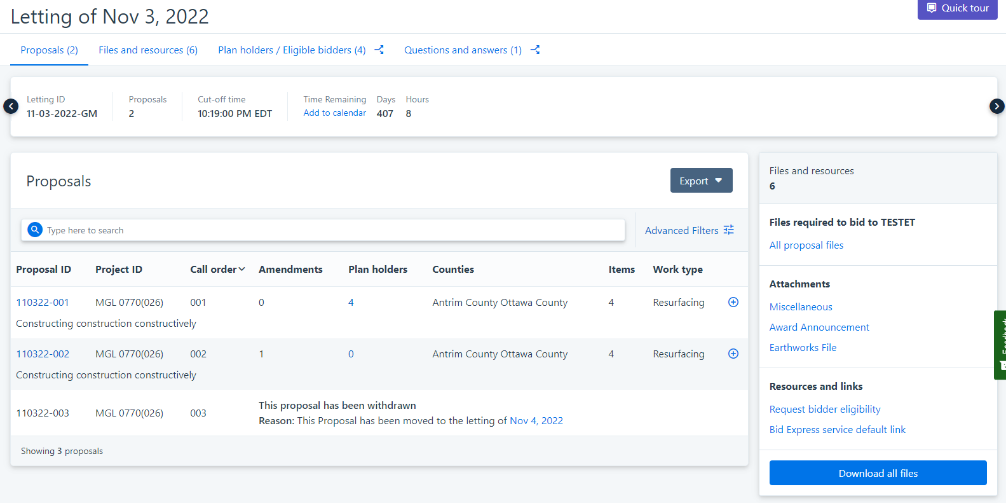The width and height of the screenshot is (1006, 503).
Task: Open Advanced Filters panel
Action: click(689, 230)
